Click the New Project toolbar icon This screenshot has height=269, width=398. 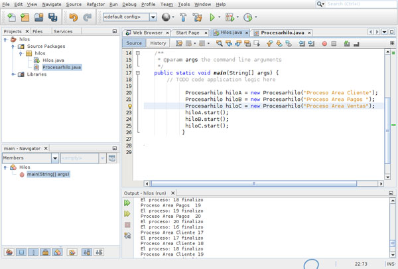click(x=25, y=17)
